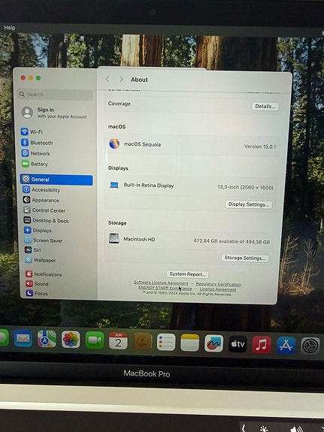Image resolution: width=324 pixels, height=432 pixels.
Task: Open Calendar from the Dock
Action: (x=118, y=341)
